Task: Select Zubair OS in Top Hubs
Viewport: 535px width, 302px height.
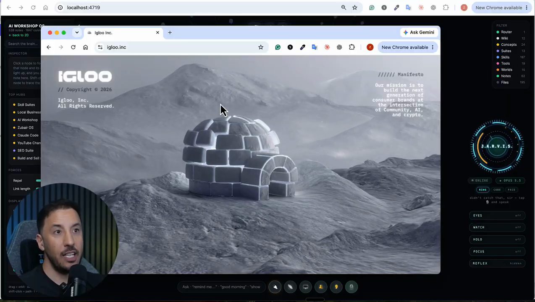Action: [x=25, y=128]
